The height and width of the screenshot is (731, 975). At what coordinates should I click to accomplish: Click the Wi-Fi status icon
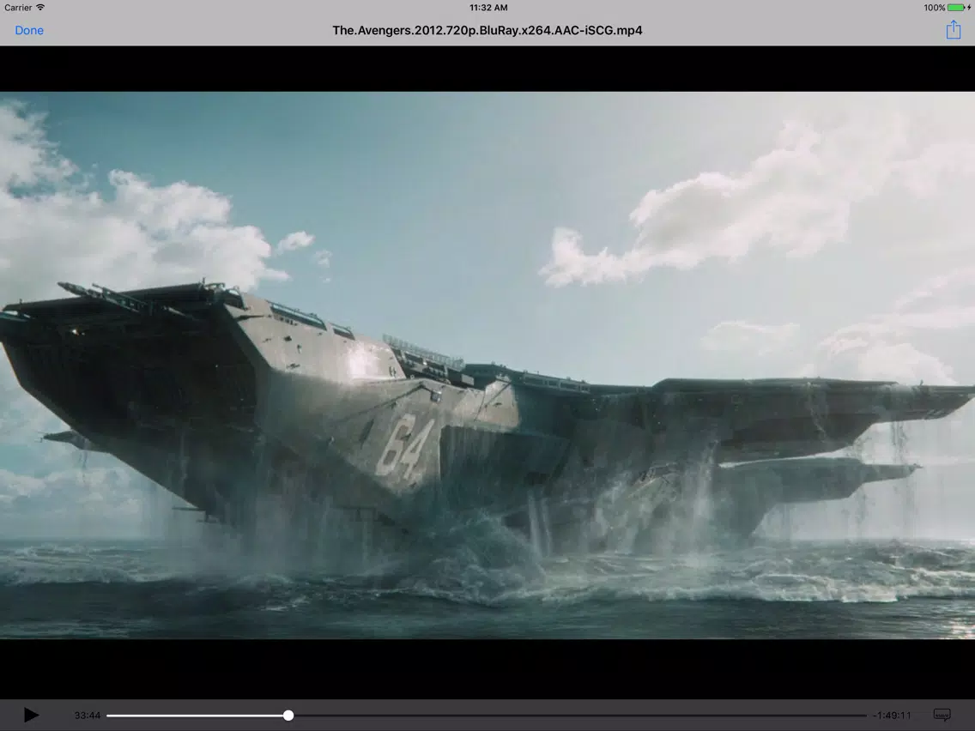(40, 8)
